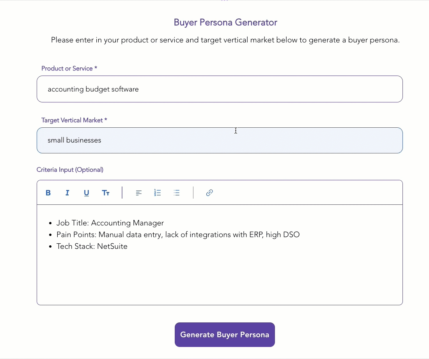Click the Criteria Input (Optional) label
Viewport: 429px width, 359px height.
(70, 170)
